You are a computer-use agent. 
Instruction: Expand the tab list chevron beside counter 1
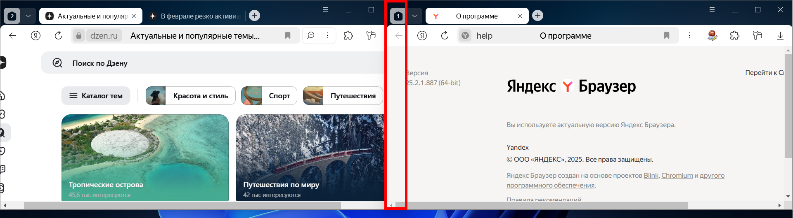coord(414,16)
